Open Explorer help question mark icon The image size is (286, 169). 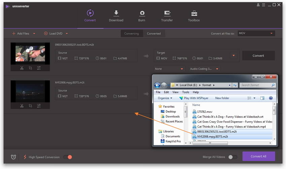[x=271, y=98]
